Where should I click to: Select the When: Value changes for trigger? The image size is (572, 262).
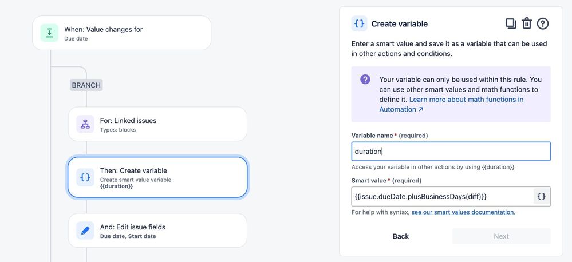tap(122, 33)
